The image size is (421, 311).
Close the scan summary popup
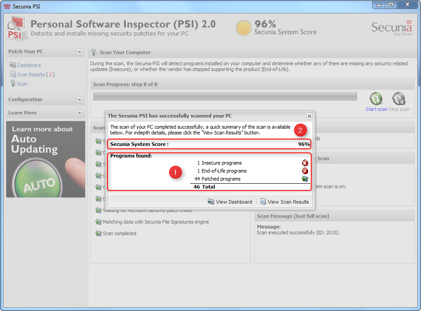click(x=309, y=116)
